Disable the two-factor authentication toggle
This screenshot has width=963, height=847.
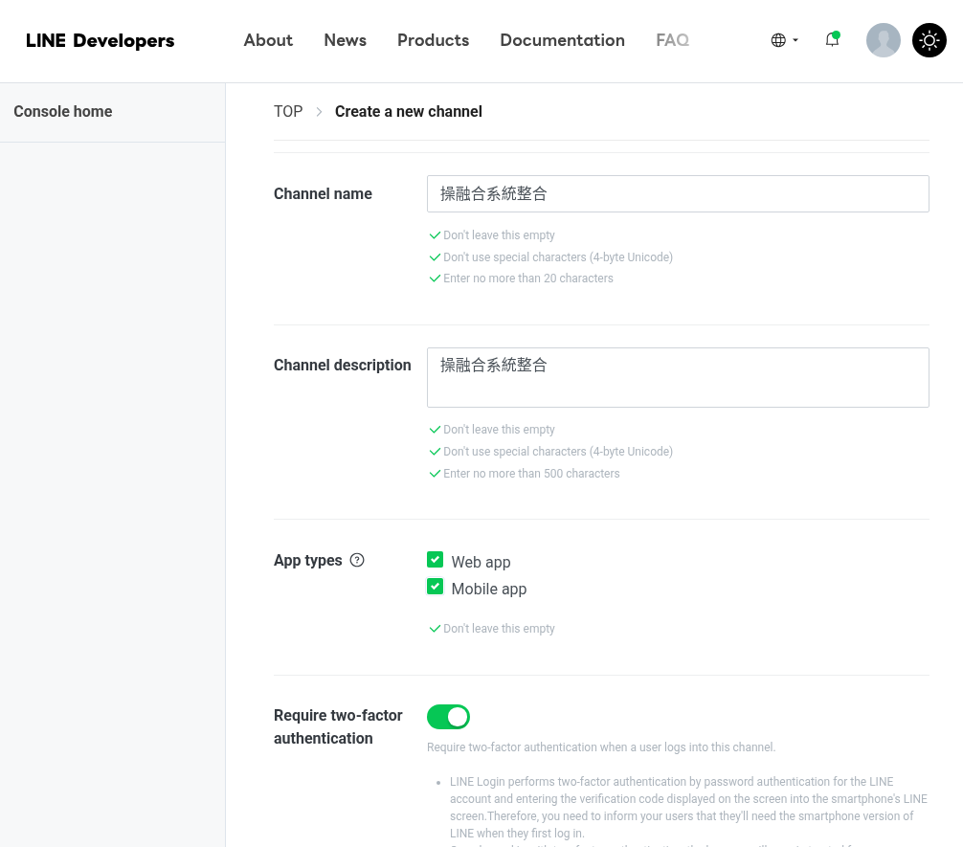(448, 717)
